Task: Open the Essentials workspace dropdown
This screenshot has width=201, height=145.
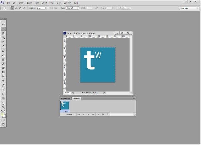Action: (189, 8)
